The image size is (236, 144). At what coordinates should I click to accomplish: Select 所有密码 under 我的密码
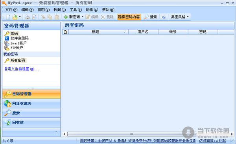18,60
